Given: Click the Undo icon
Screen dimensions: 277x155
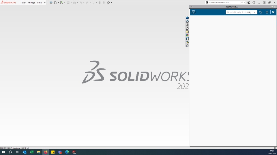Looking at the screenshot, I should (81, 3).
